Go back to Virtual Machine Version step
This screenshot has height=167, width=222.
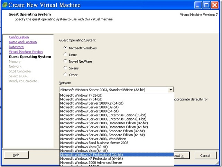26,52
